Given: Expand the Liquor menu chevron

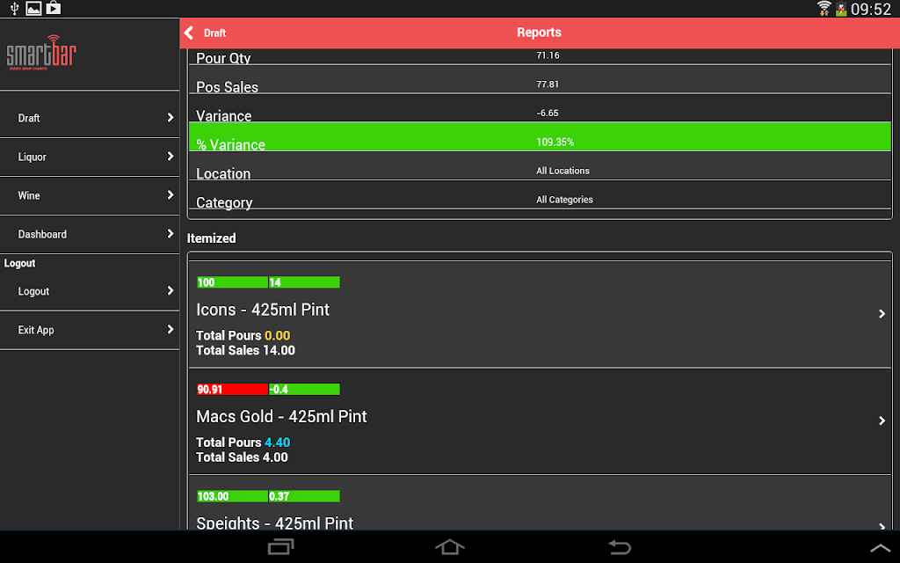Looking at the screenshot, I should click(171, 157).
